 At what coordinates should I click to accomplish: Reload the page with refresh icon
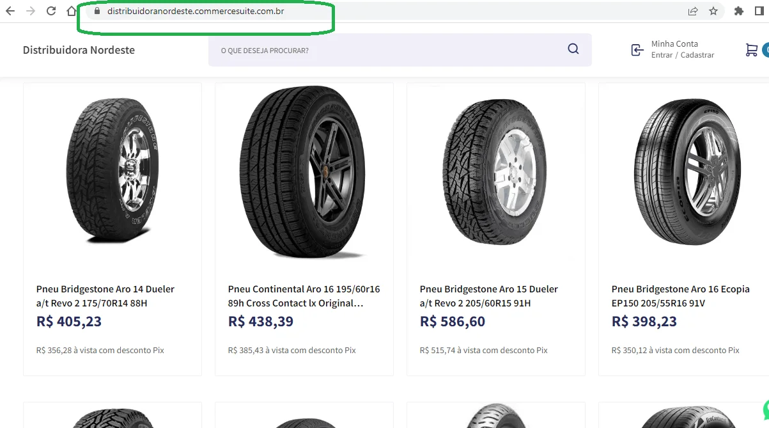[51, 12]
